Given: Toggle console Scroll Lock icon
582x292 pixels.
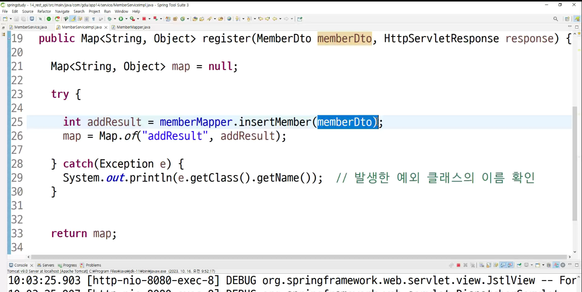Looking at the screenshot, I should click(x=489, y=265).
